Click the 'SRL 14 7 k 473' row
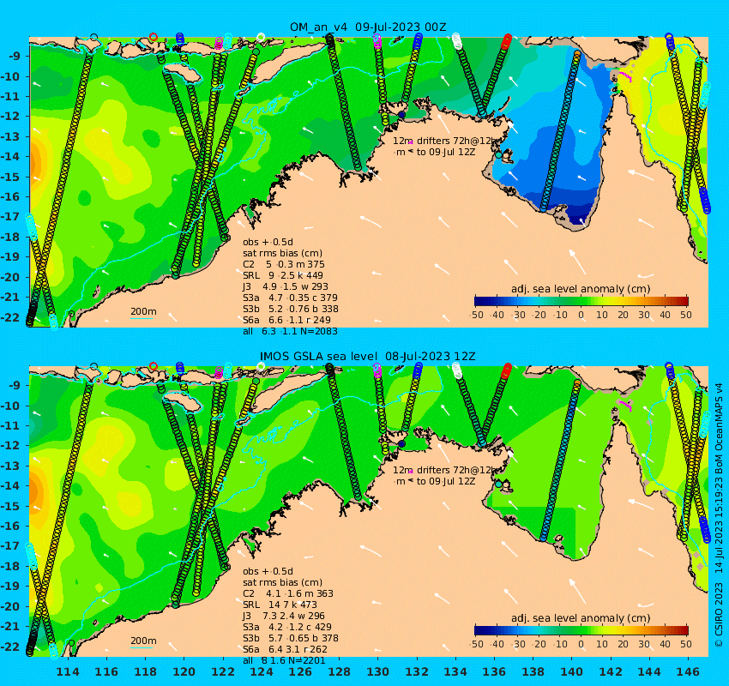 point(280,605)
